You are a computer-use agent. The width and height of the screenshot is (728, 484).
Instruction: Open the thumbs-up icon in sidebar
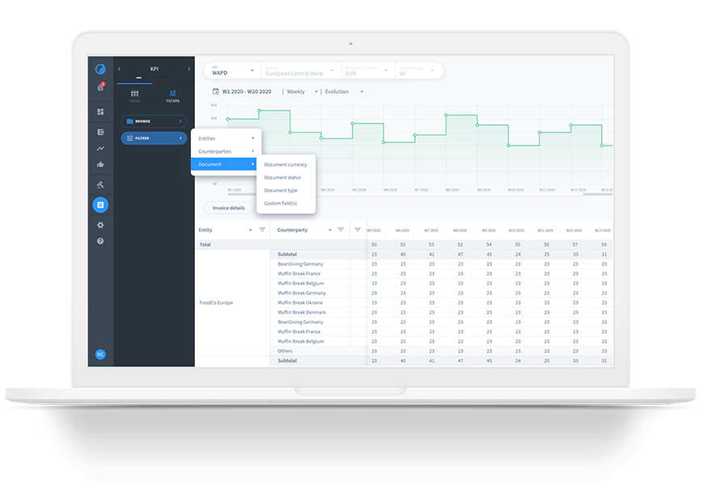(100, 165)
